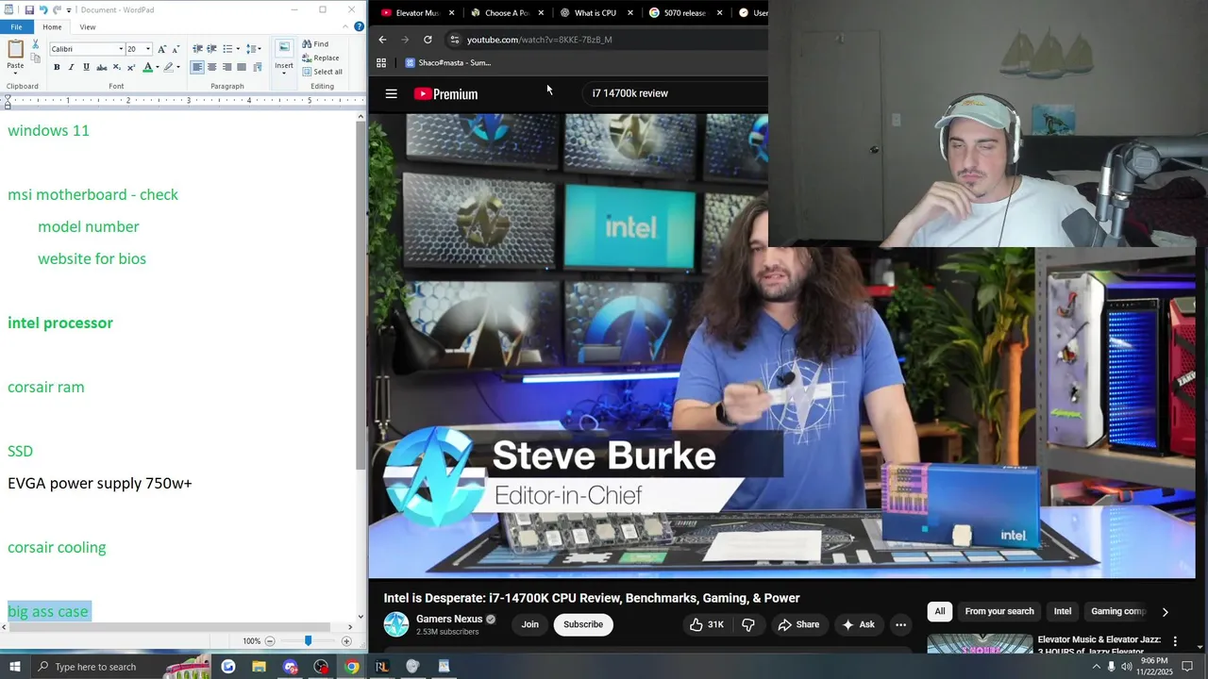Subscribe to Gamers Nexus
The height and width of the screenshot is (679, 1208).
pyautogui.click(x=583, y=624)
